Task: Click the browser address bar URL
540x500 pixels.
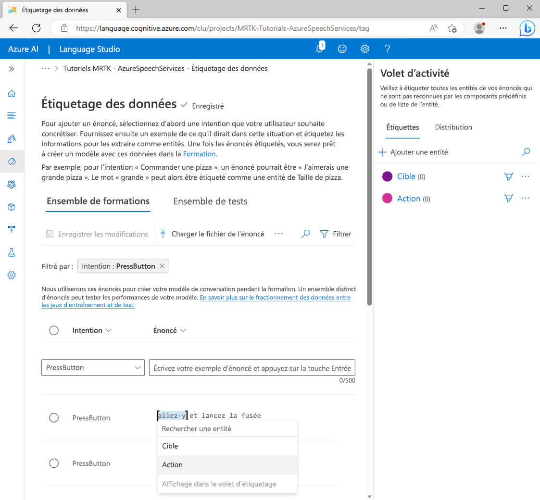Action: [223, 28]
